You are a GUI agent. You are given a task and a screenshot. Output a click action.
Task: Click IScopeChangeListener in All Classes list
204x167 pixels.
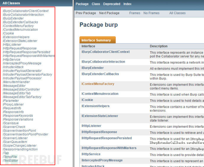tap(20, 146)
